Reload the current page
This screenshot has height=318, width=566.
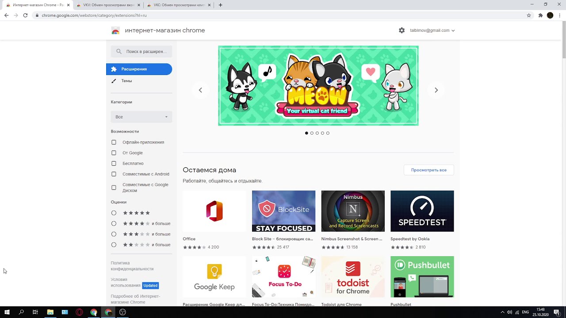25,15
